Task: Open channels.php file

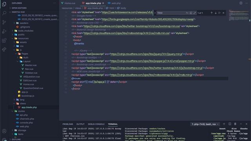Action: coord(27,119)
